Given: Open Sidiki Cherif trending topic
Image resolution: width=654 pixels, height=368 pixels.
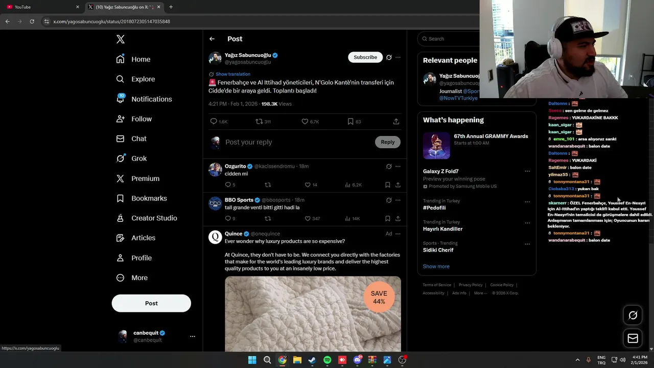Looking at the screenshot, I should coord(438,250).
